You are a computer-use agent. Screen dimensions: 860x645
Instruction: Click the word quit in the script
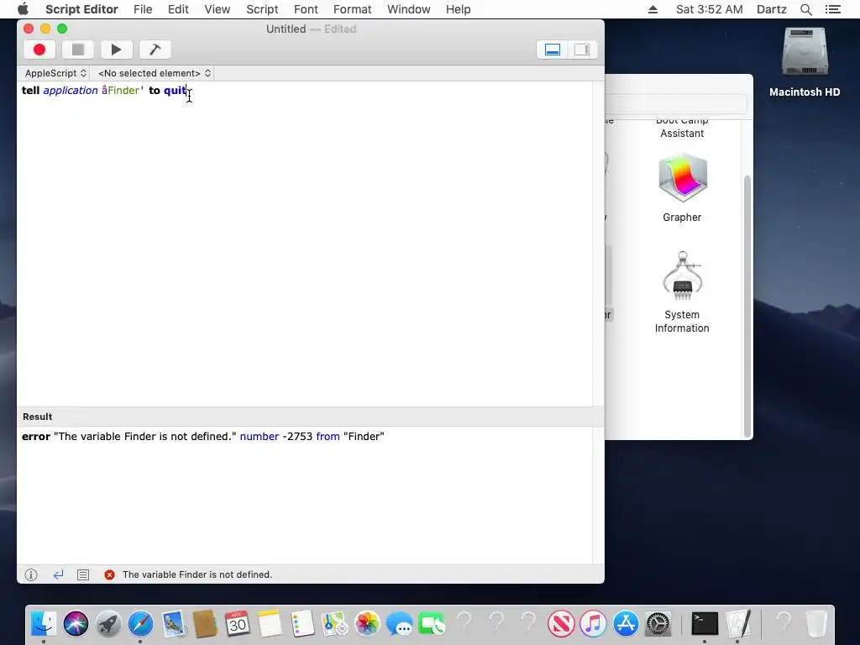[x=175, y=91]
